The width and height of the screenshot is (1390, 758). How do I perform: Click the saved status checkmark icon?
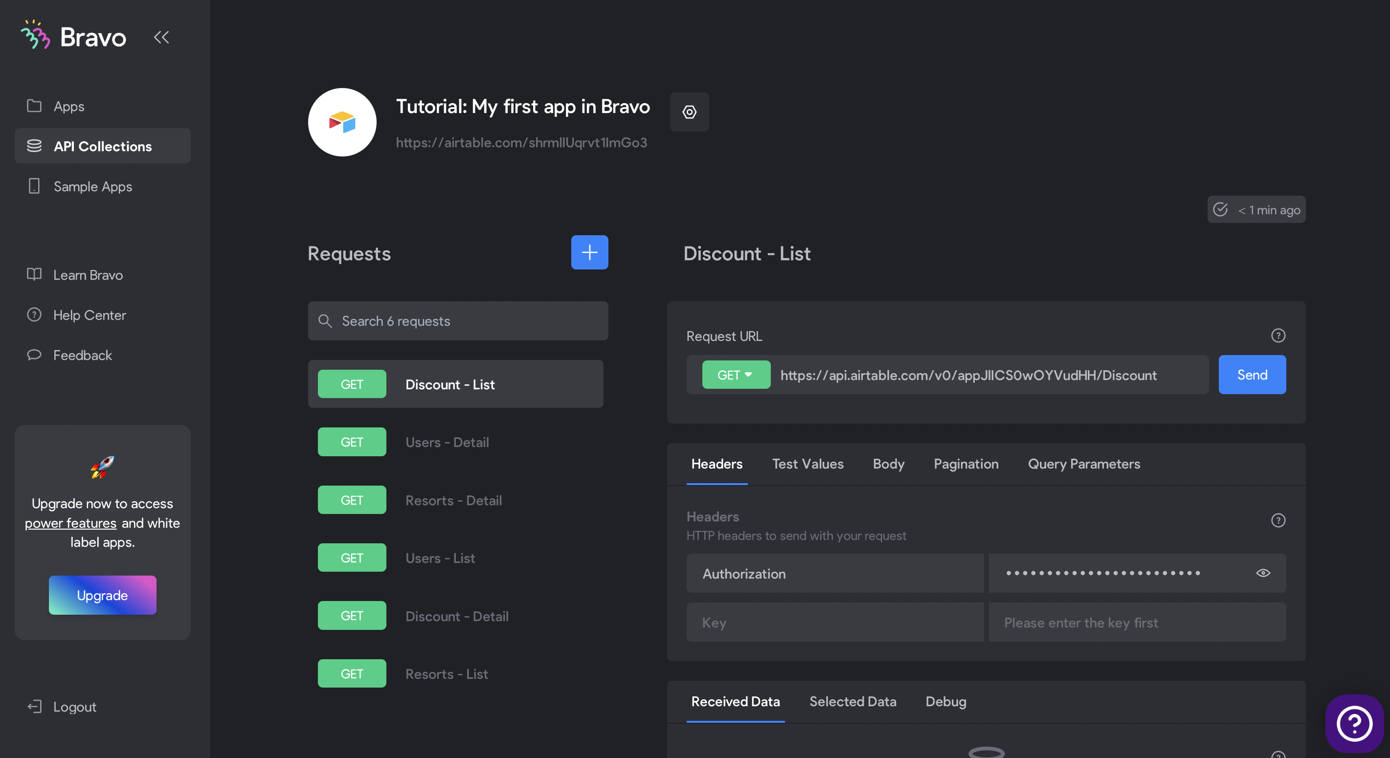(x=1220, y=209)
